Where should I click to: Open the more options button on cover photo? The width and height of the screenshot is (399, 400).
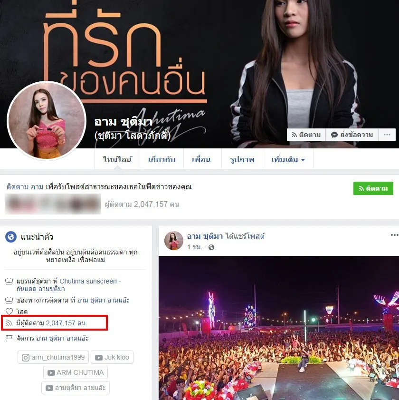pos(387,135)
